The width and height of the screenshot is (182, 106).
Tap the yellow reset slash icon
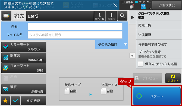point(173,77)
